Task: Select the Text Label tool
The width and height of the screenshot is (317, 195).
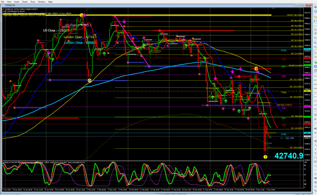Action: pyautogui.click(x=315, y=153)
